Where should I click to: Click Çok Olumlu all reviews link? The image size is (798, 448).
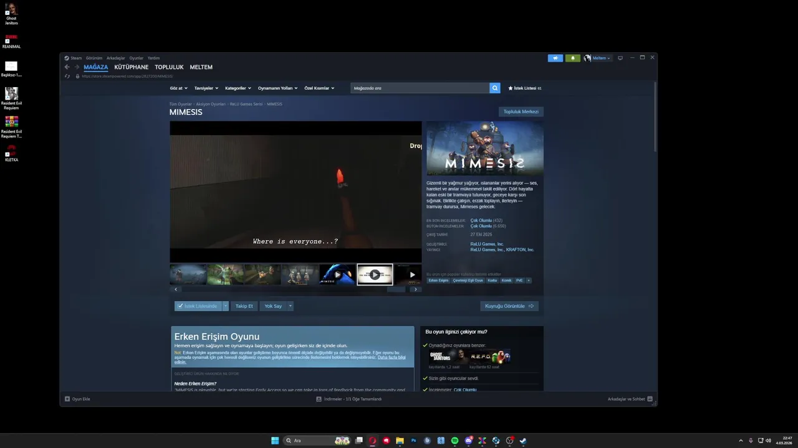481,226
